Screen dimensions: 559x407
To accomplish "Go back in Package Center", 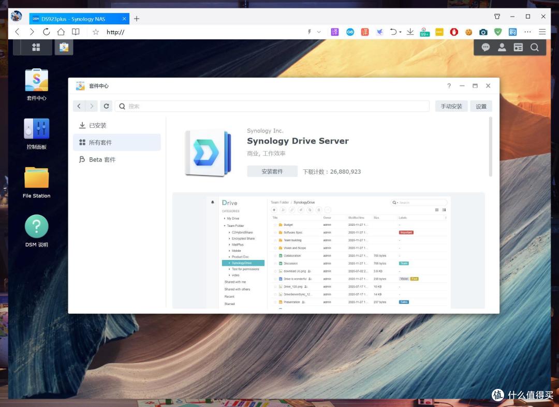I will (x=79, y=106).
